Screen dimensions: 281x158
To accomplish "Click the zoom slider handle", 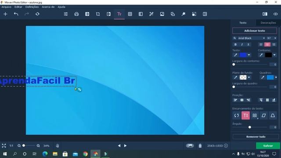I will [x=24, y=145].
